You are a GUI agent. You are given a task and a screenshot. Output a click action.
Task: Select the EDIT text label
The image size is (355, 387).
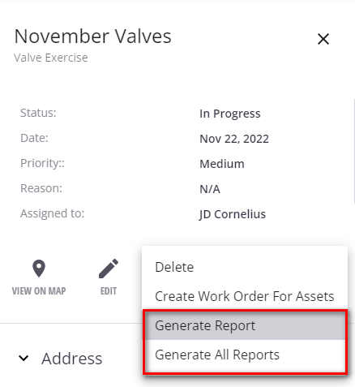pos(109,291)
